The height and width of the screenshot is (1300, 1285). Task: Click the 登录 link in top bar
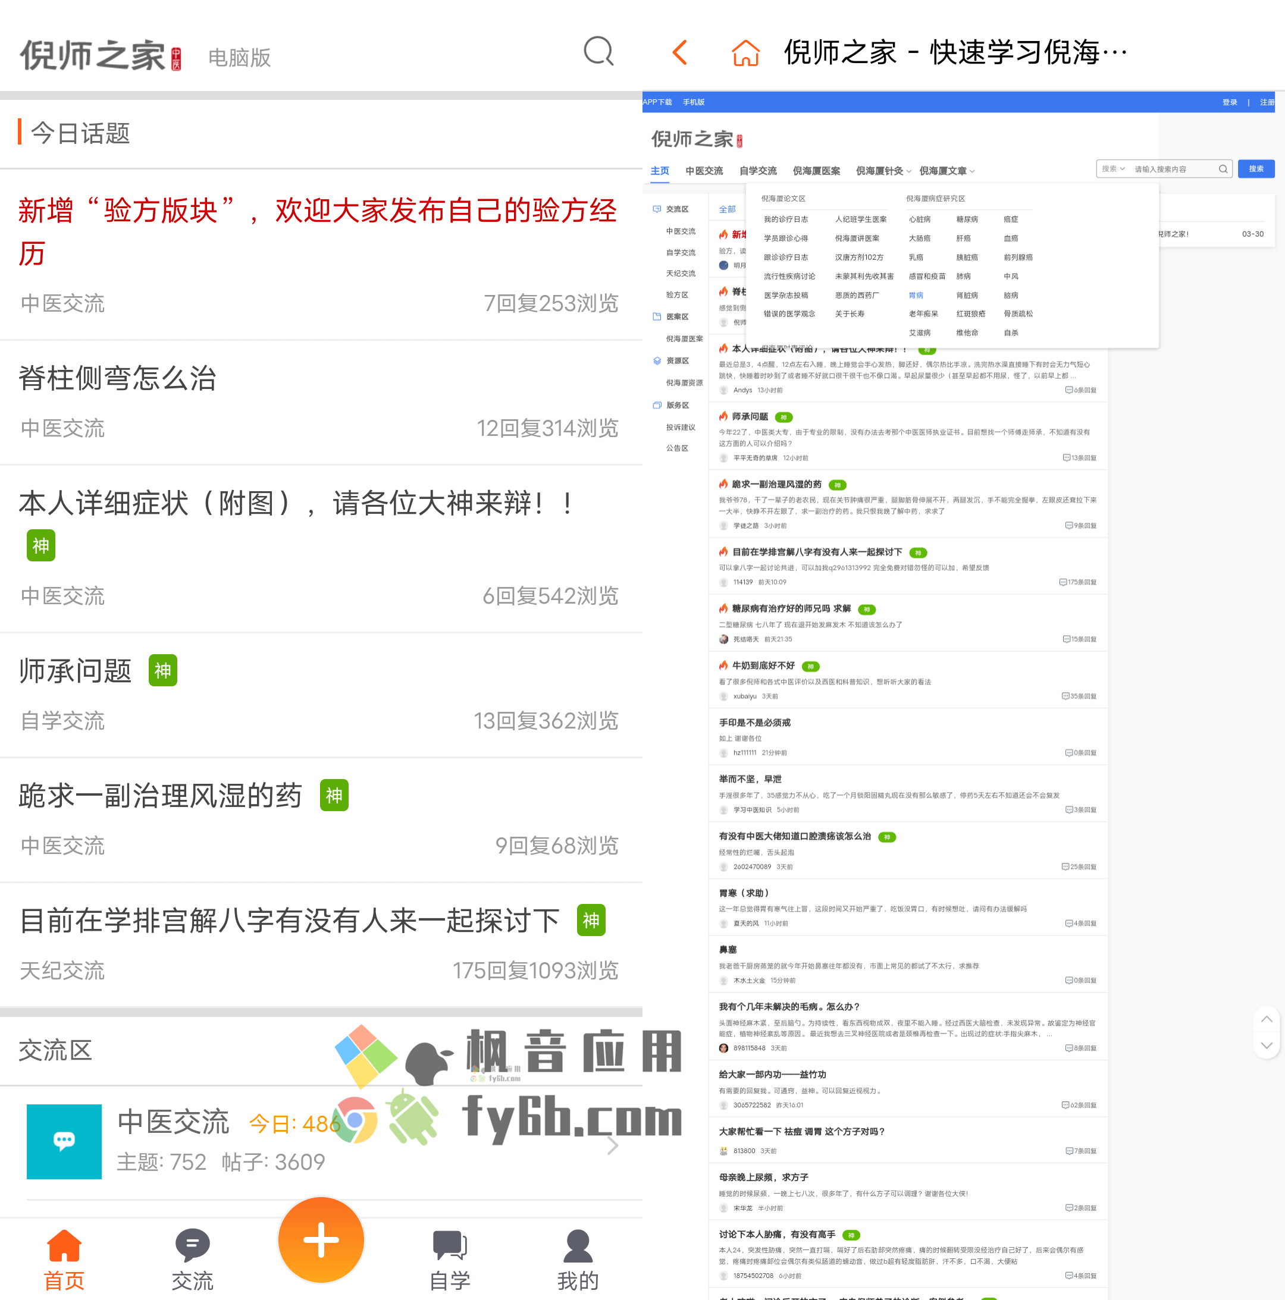[1230, 102]
